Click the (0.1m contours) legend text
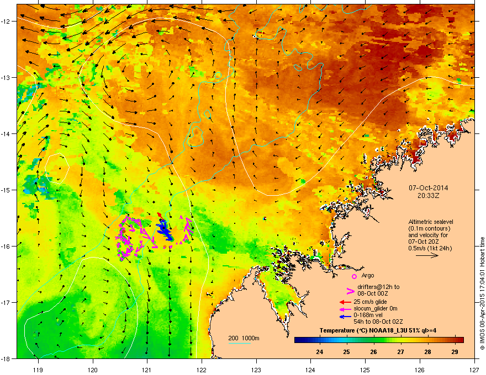 [429, 228]
